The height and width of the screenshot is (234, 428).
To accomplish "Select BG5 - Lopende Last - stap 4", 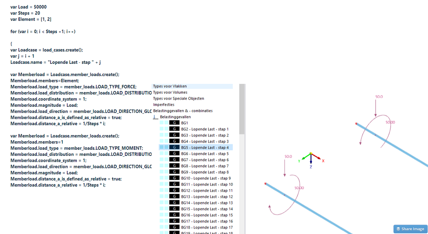I will click(205, 147).
